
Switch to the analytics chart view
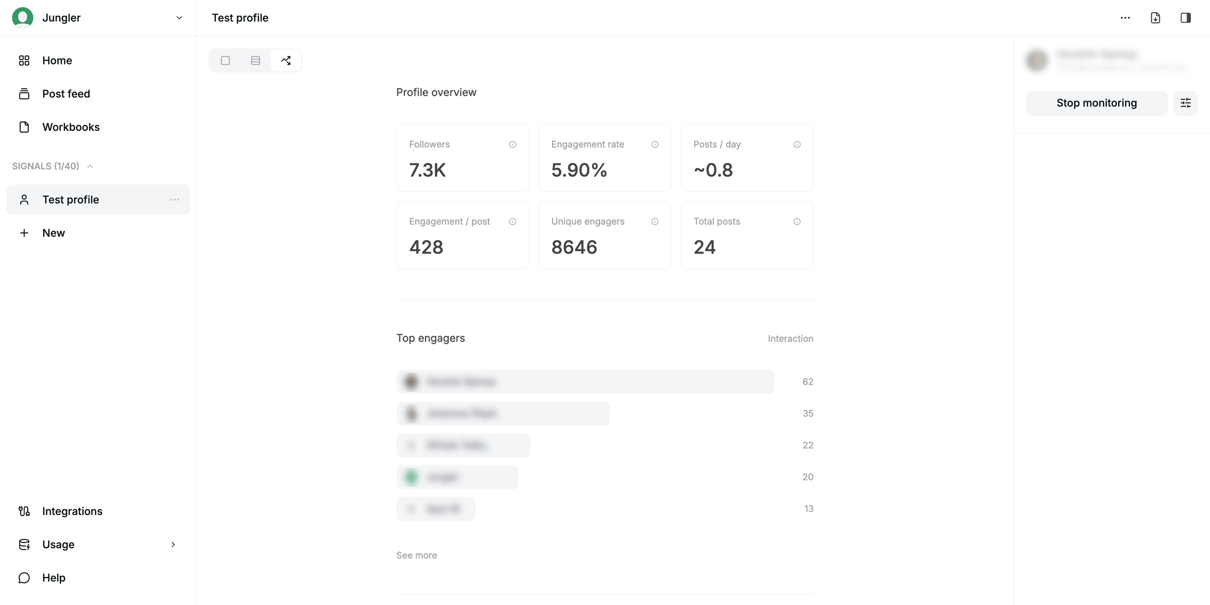tap(285, 60)
